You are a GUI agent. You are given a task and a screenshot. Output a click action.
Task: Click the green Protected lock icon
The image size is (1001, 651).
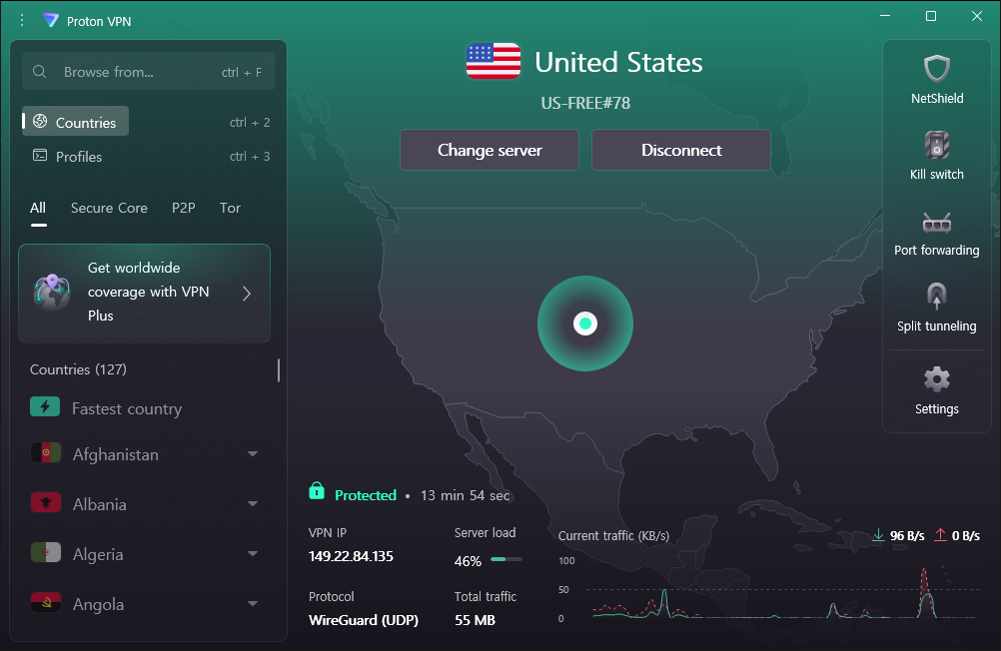coord(317,491)
